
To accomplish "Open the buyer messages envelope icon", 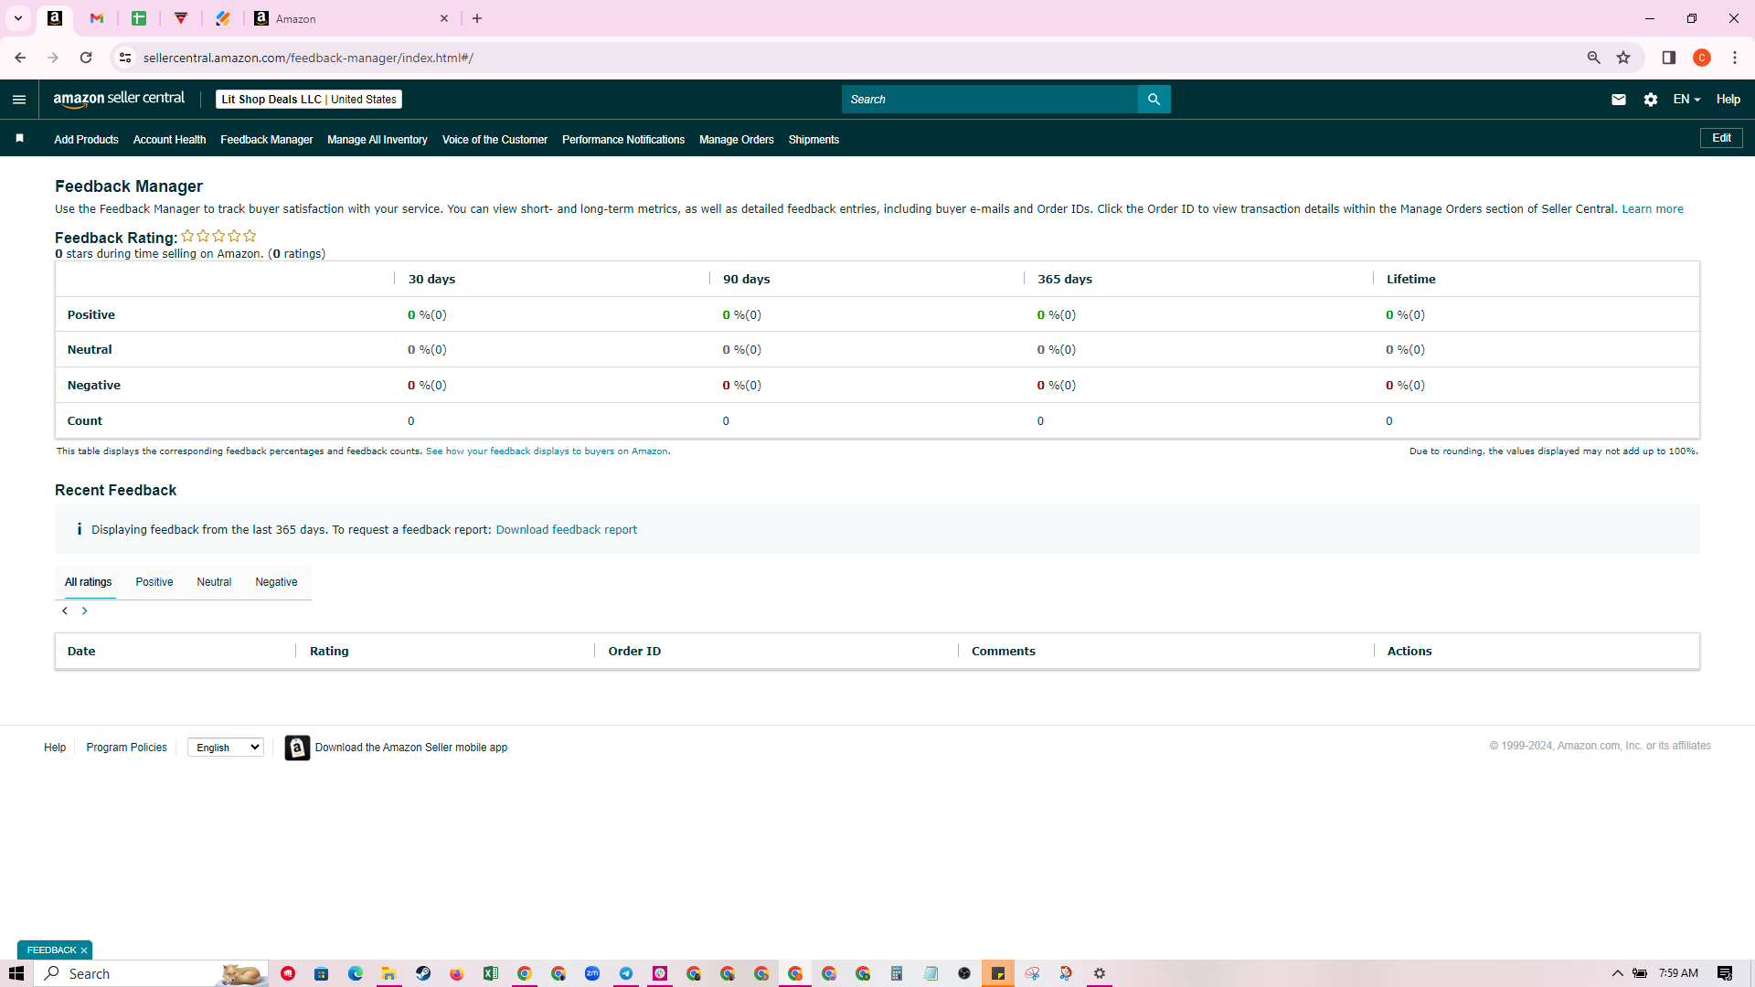I will [x=1619, y=100].
